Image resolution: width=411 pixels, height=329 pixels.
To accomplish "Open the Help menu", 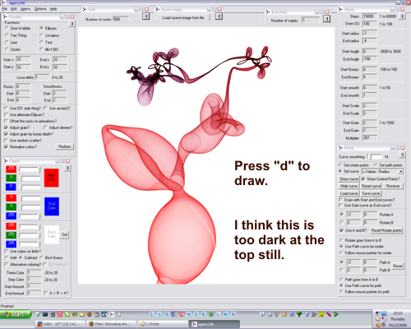I will [53, 9].
